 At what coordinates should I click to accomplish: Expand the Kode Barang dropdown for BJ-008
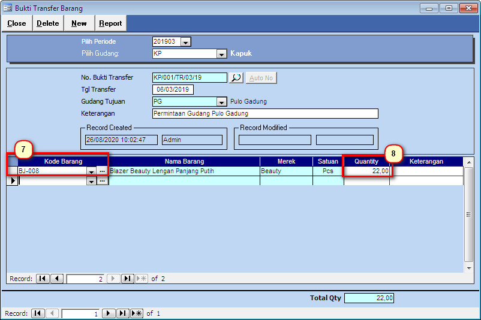91,171
